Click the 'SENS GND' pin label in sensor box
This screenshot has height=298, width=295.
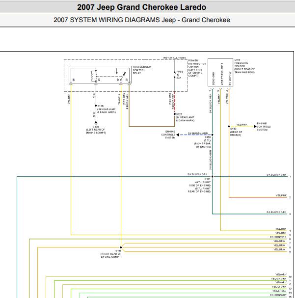(x=214, y=79)
